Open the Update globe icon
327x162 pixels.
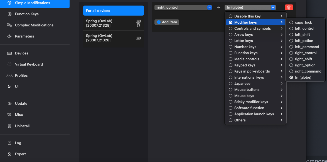[9, 103]
